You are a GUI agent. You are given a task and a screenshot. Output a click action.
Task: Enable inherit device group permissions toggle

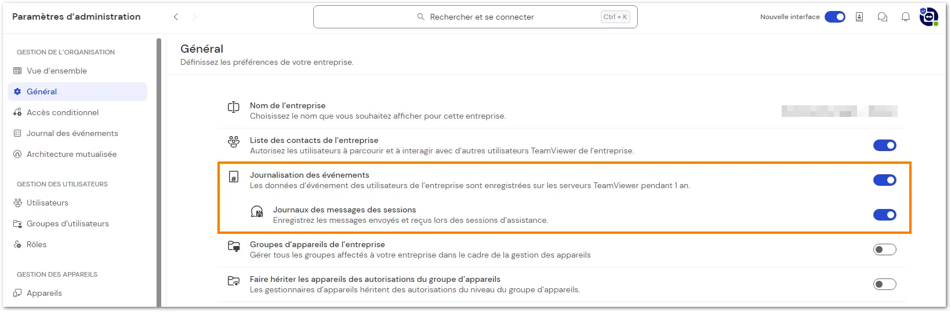[884, 284]
